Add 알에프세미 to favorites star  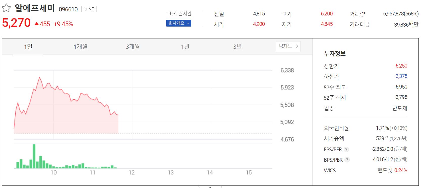click(x=6, y=8)
